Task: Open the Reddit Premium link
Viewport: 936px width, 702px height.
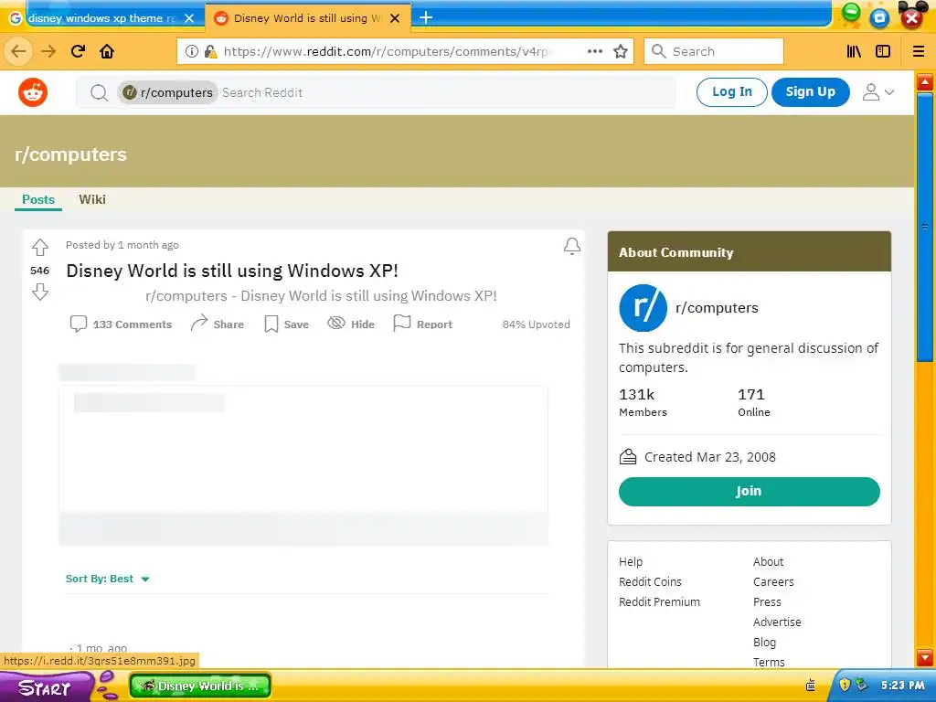Action: pyautogui.click(x=659, y=601)
